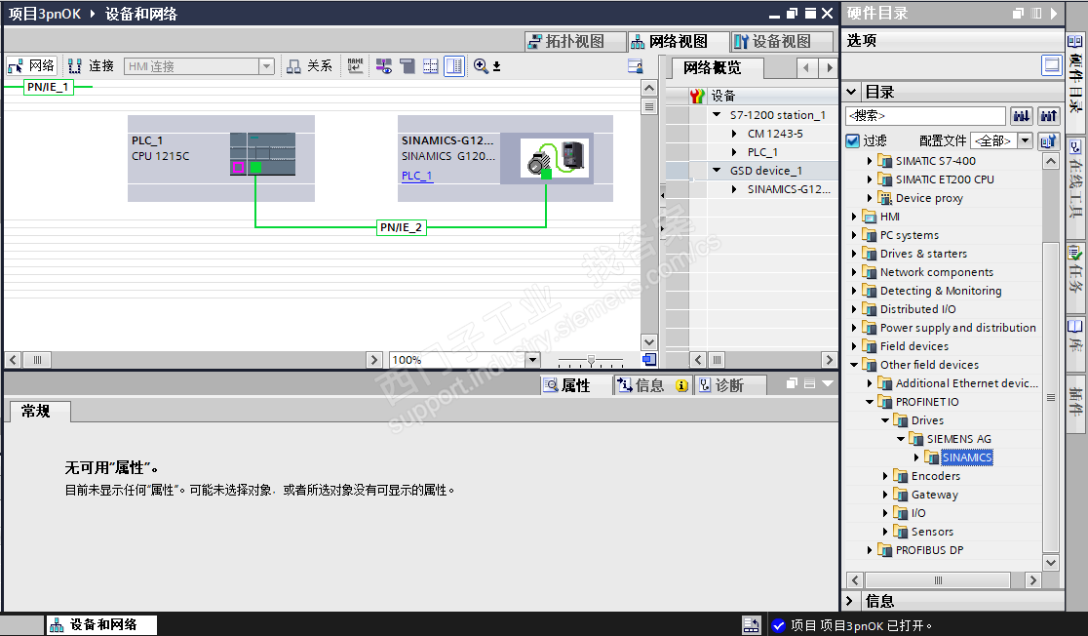Click the gray page-break toolbar icon

point(408,66)
